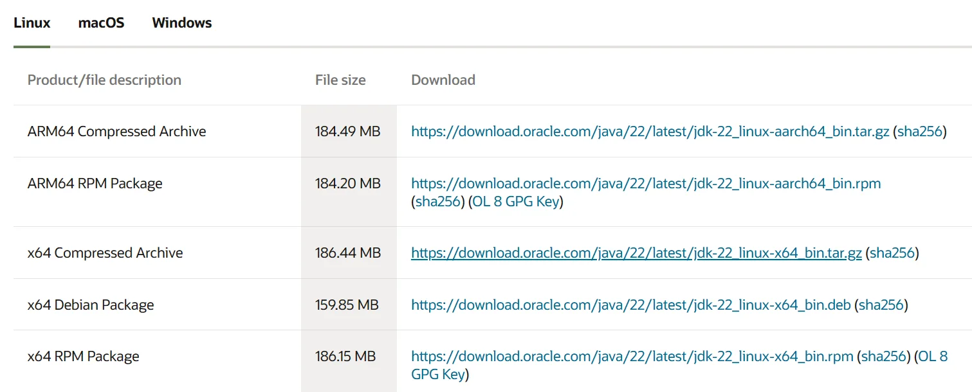Open sha256 for ARM64 RPM Package

tap(437, 202)
